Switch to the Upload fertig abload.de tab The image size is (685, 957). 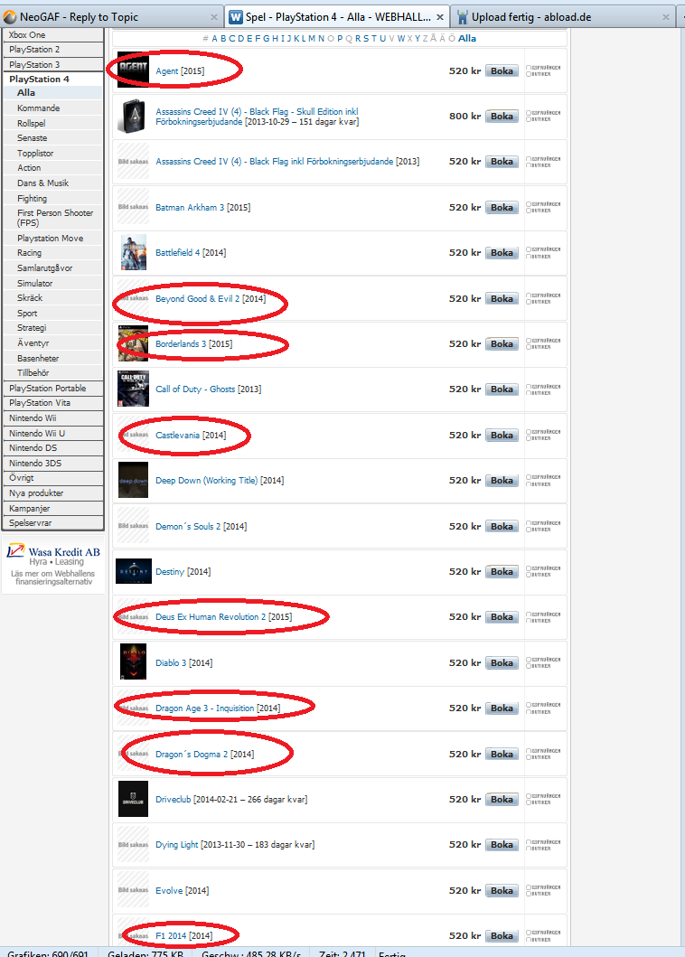(x=565, y=17)
